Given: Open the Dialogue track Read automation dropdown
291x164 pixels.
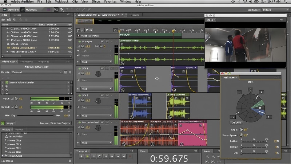Looking at the screenshot, I should [96, 62].
